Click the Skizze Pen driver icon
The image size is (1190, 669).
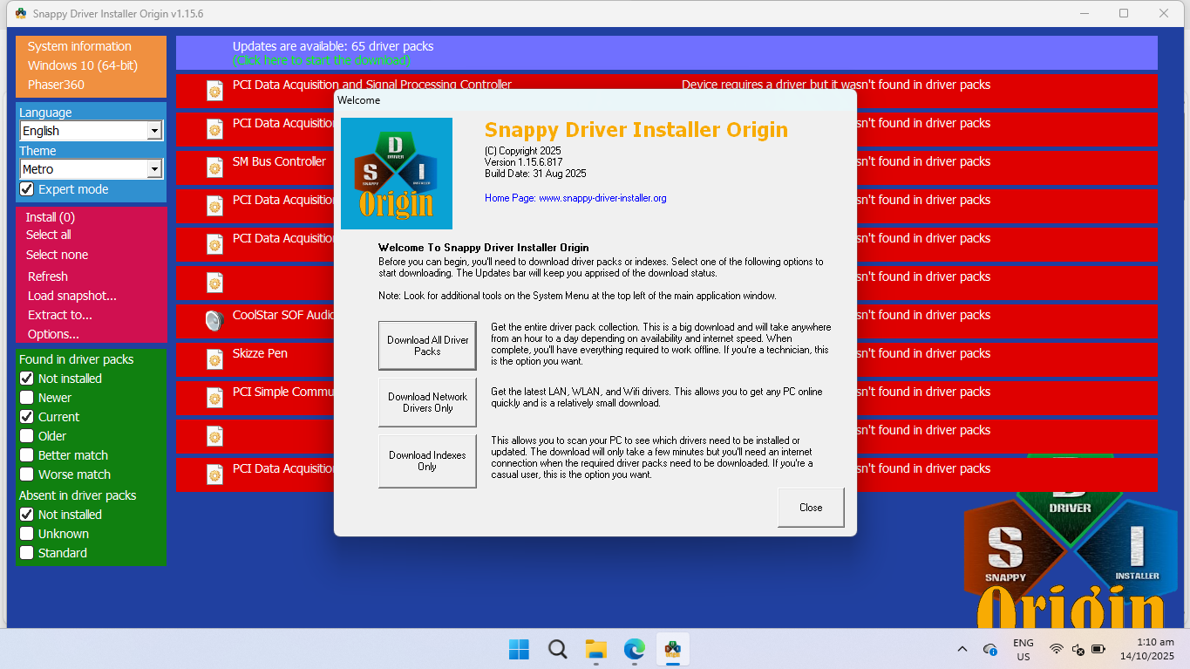[x=214, y=358]
